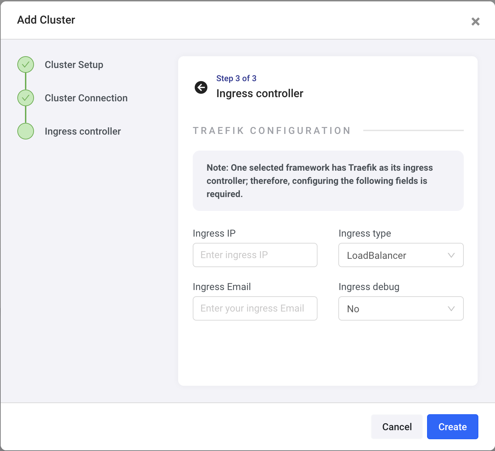Click the Traefik Configuration section title
This screenshot has width=495, height=451.
[x=272, y=130]
